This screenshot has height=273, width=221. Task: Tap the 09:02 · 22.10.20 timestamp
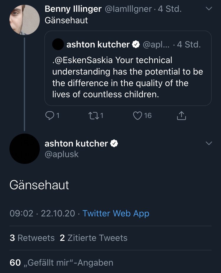(x=42, y=213)
